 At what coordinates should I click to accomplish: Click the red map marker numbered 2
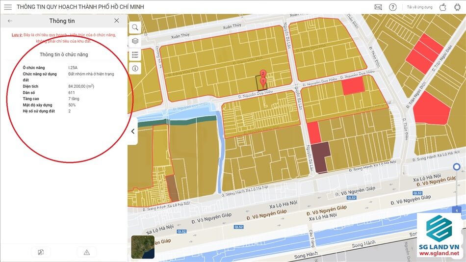(263, 74)
